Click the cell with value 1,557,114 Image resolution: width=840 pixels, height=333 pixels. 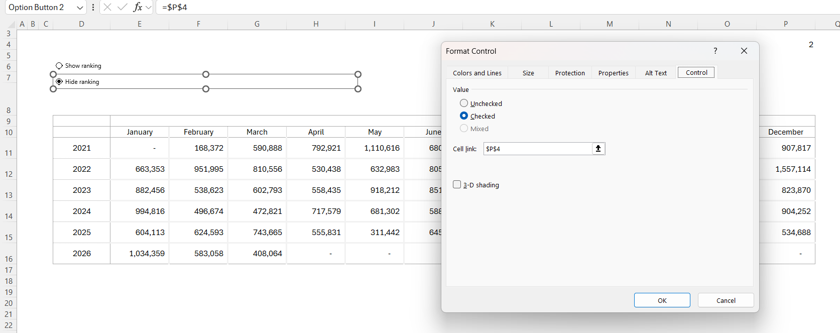point(787,169)
